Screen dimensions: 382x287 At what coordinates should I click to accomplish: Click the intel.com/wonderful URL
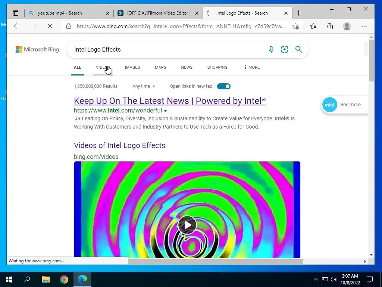[x=118, y=111]
